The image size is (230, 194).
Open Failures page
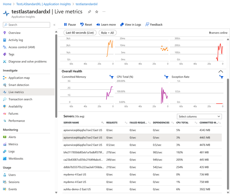point(27,114)
